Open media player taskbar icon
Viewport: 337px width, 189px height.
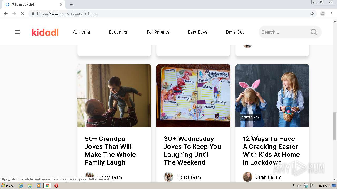click(x=39, y=186)
